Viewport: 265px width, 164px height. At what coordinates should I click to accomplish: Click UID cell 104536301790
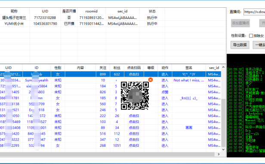[45, 24]
